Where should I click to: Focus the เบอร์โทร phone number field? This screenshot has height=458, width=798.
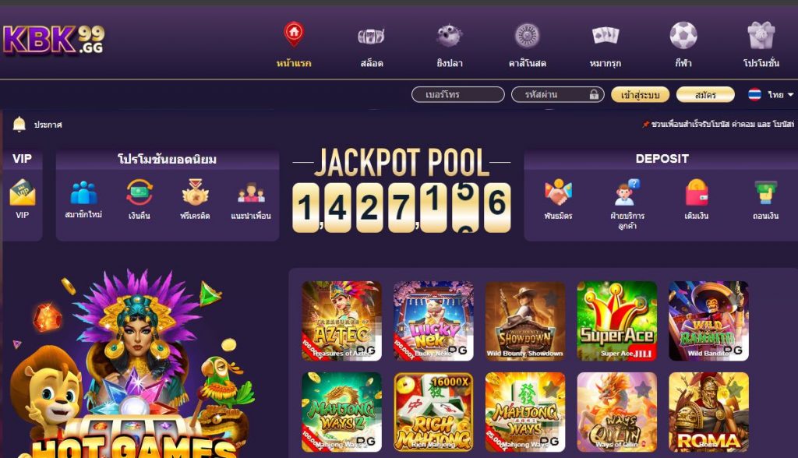[x=458, y=95]
